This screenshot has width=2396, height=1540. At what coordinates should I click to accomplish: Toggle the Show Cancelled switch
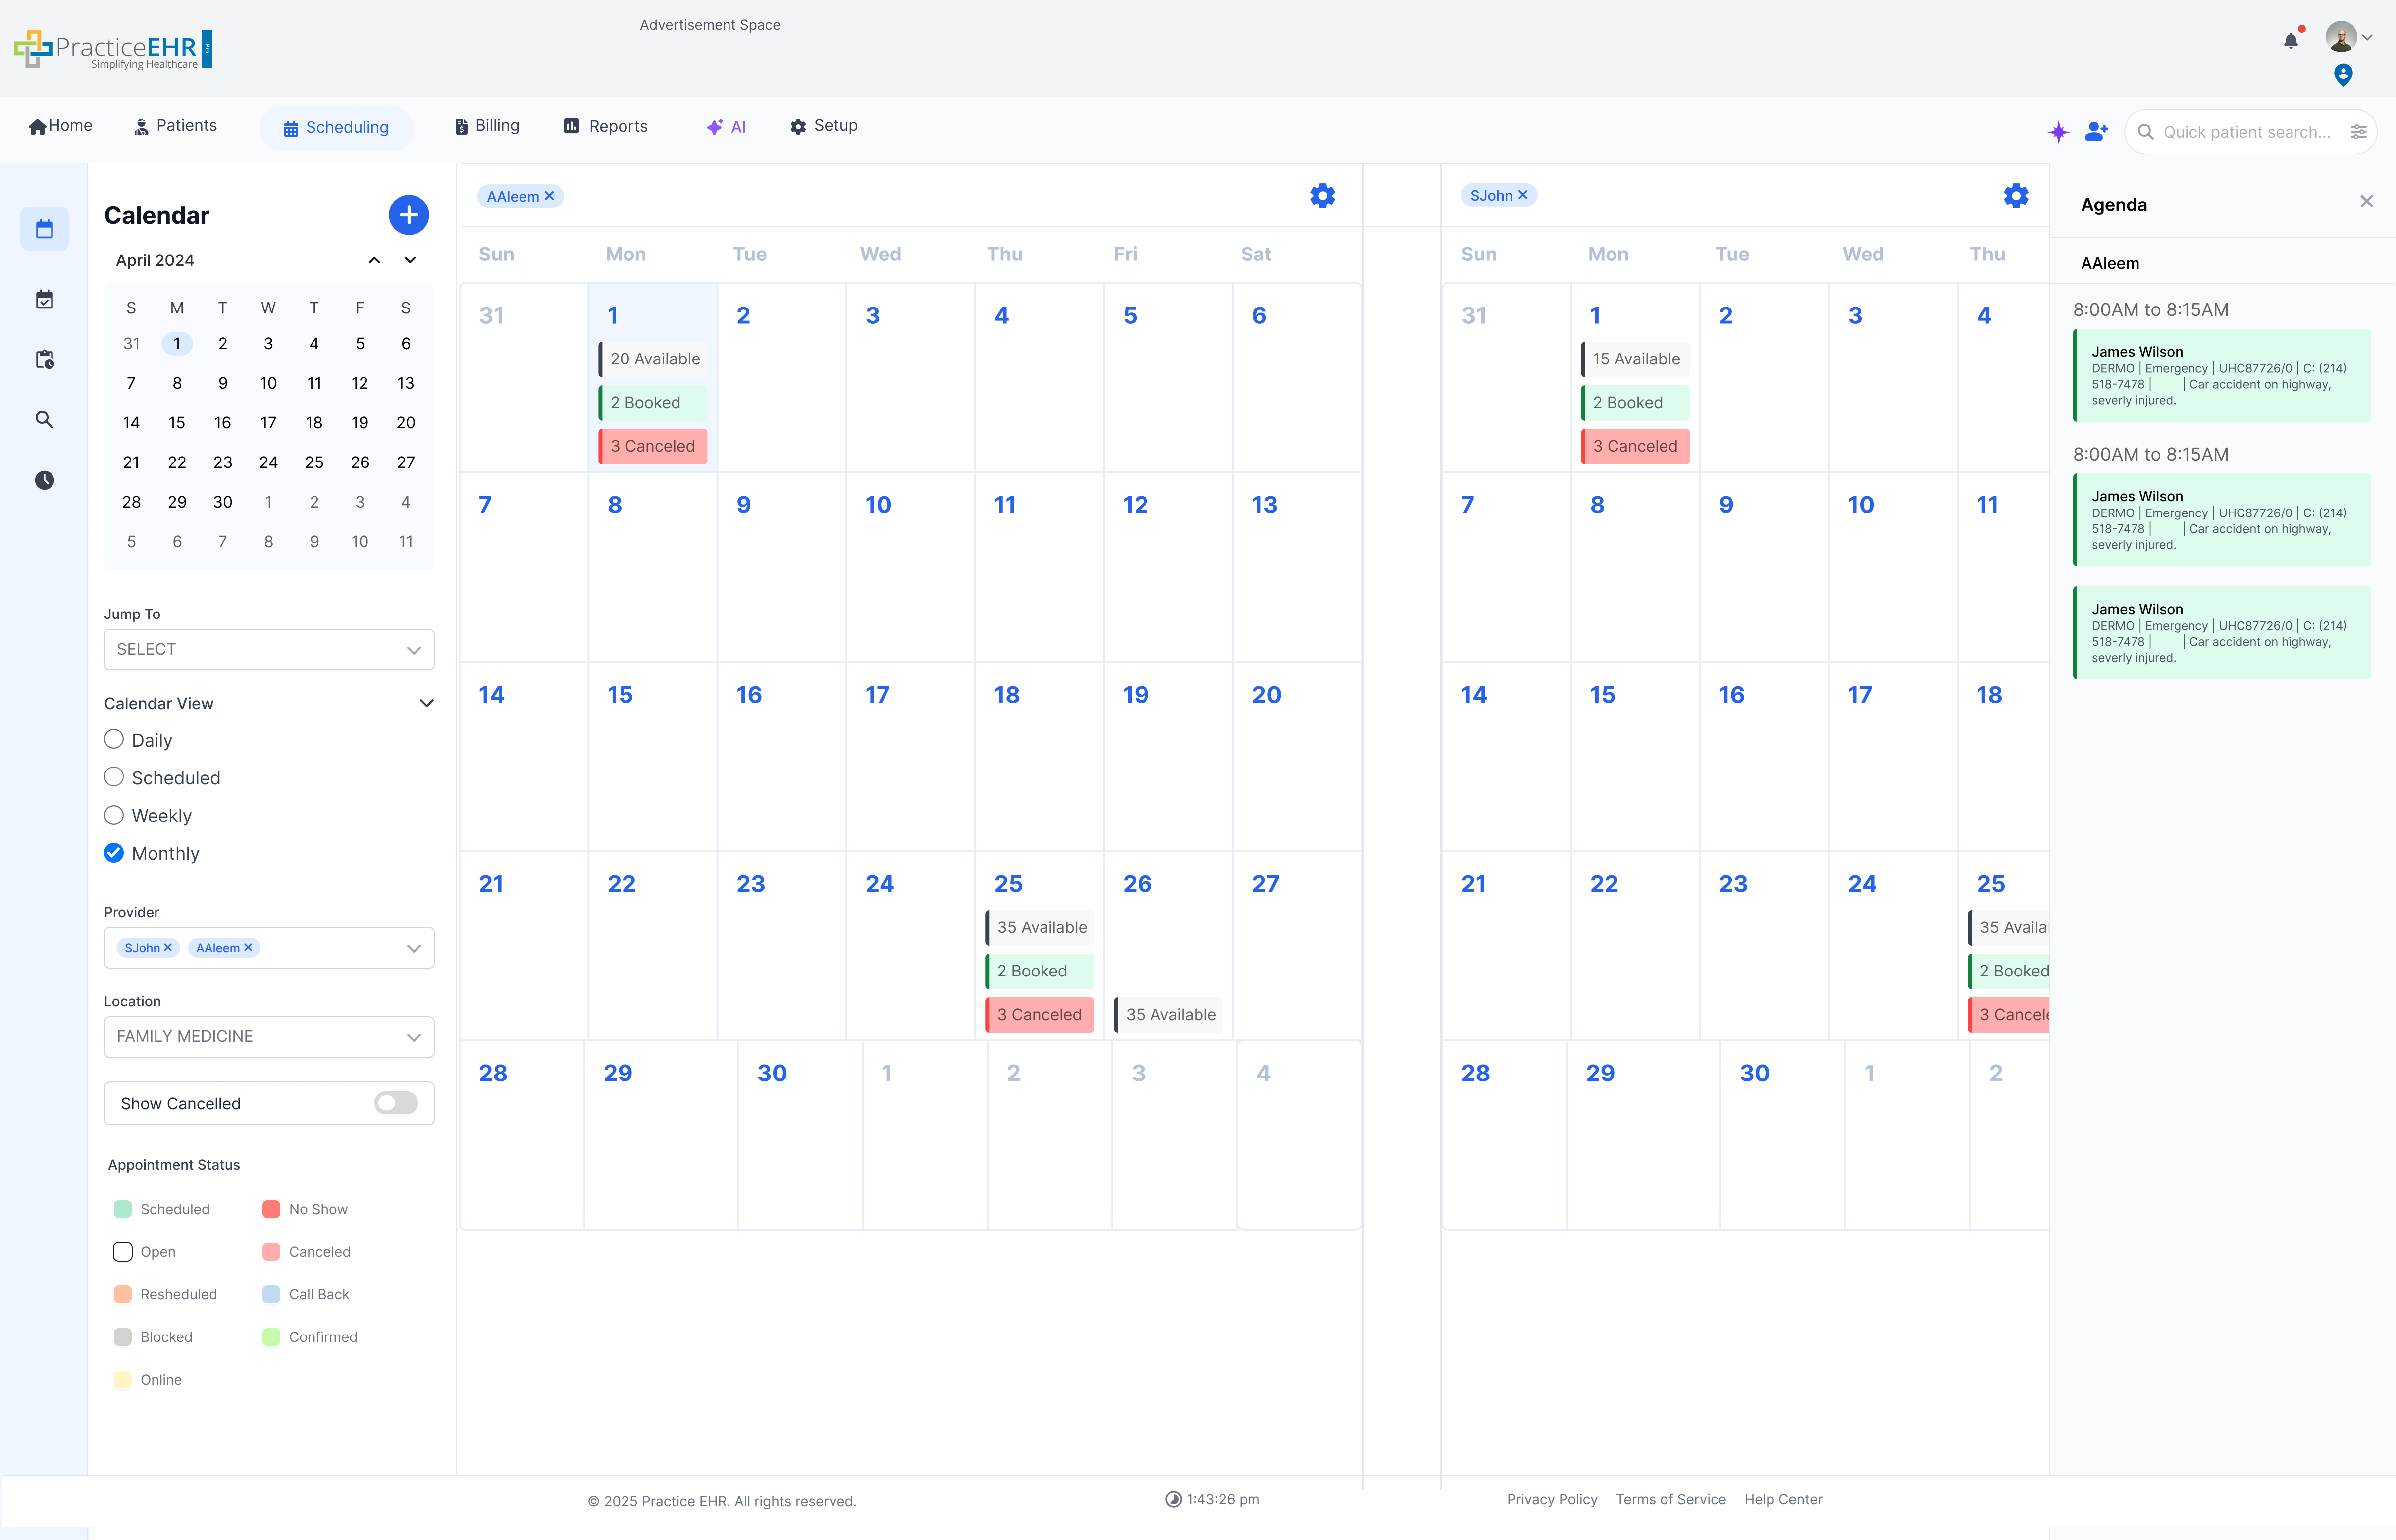coord(396,1103)
